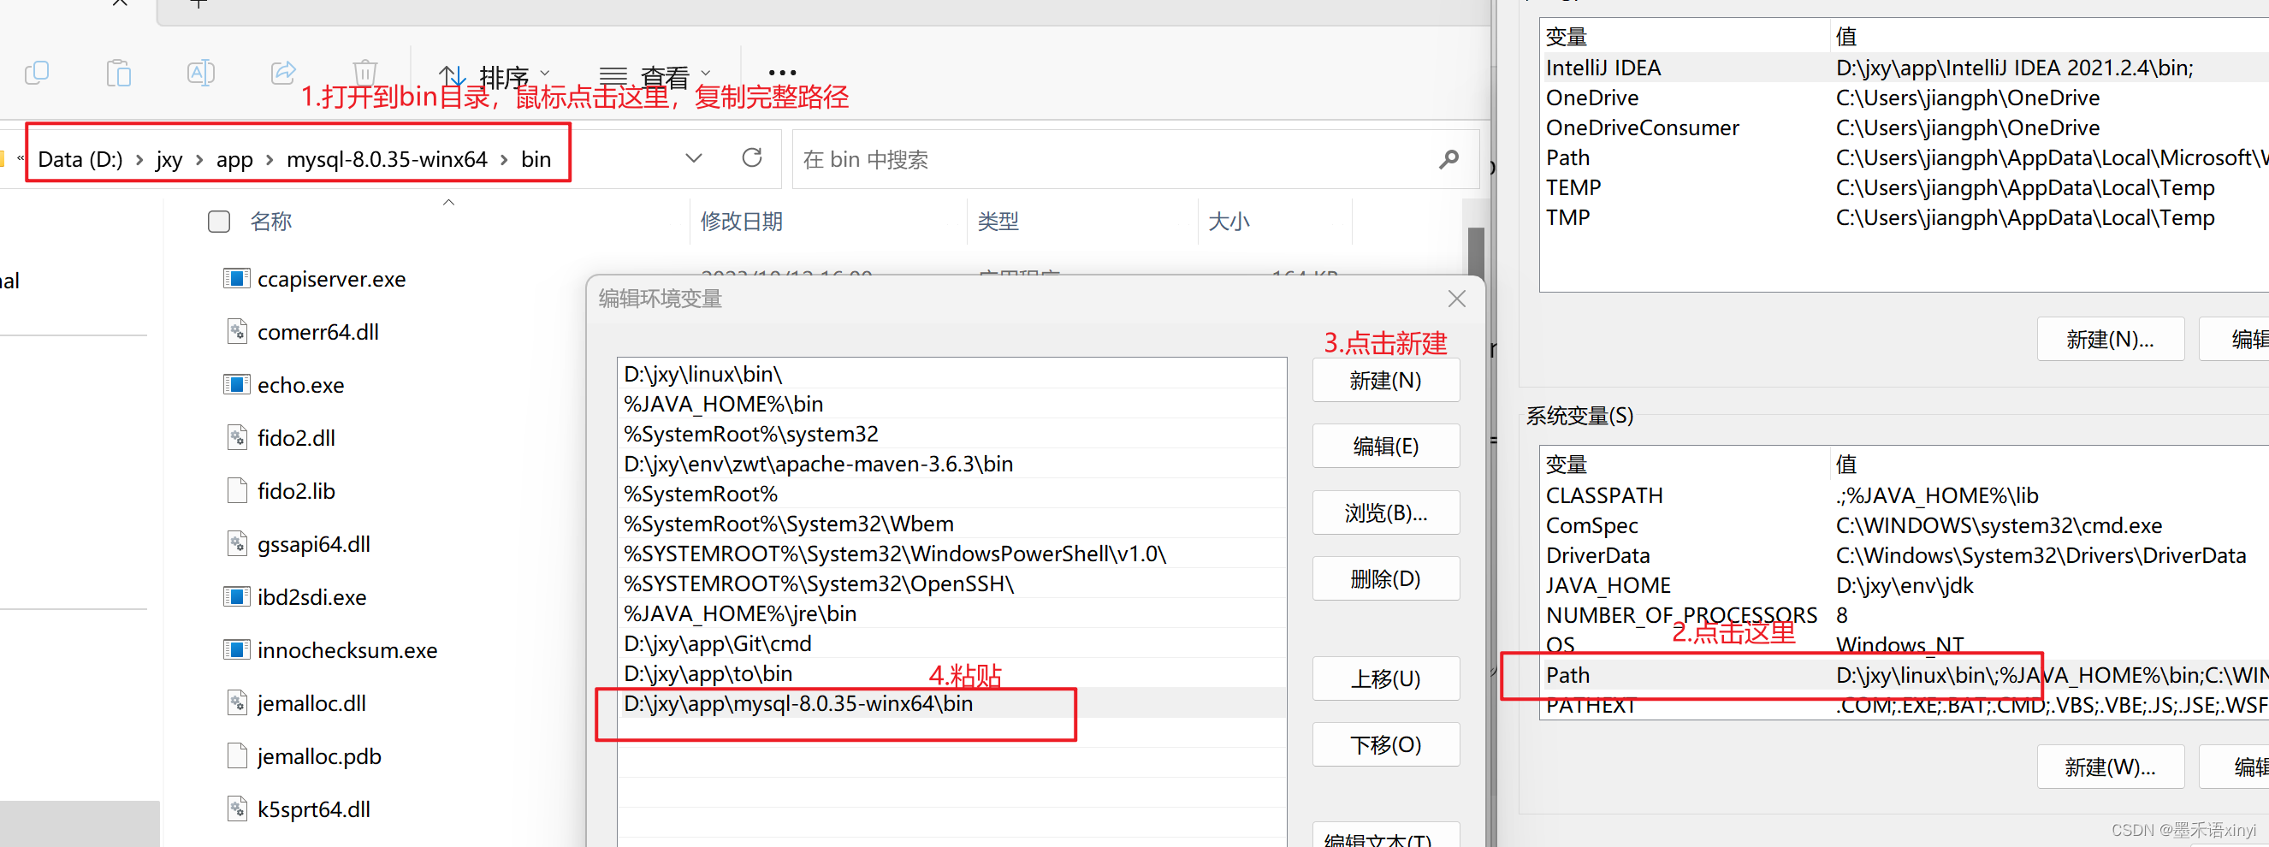Viewport: 2269px width, 847px height.
Task: Tick the select-all checkbox beside 名称
Action: [x=218, y=222]
